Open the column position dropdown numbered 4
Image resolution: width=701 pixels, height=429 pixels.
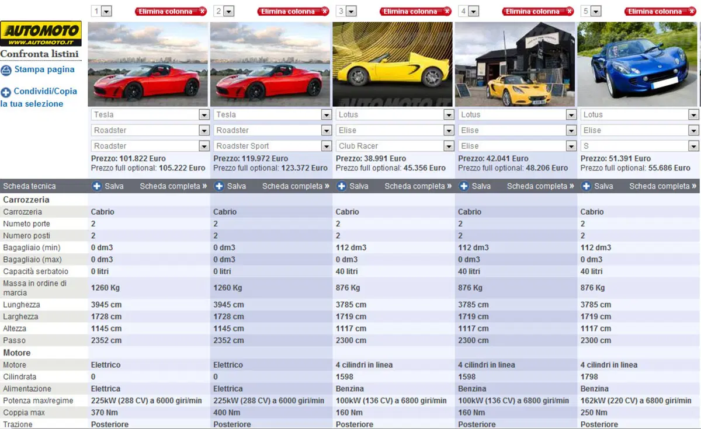tap(469, 11)
